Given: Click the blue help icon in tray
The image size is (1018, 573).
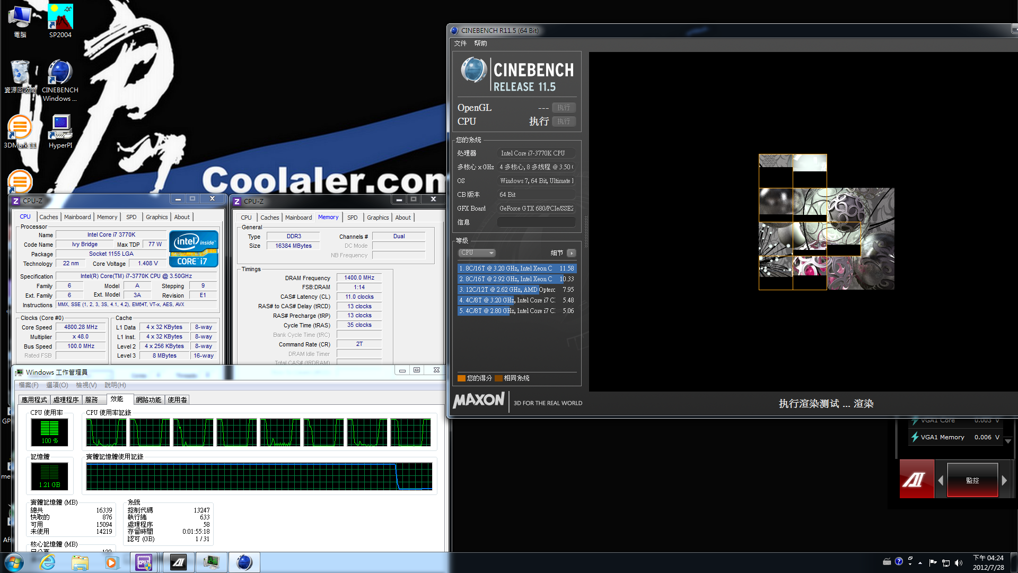Looking at the screenshot, I should pyautogui.click(x=899, y=561).
